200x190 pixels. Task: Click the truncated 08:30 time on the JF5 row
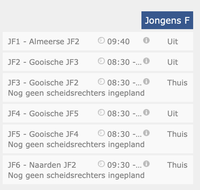click(x=124, y=134)
